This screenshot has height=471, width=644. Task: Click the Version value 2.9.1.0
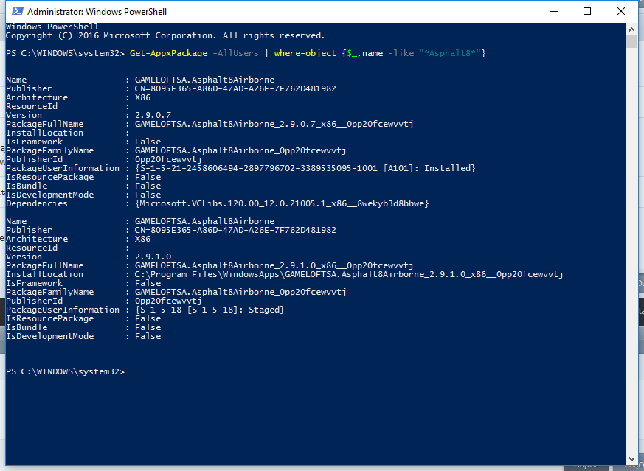point(153,257)
